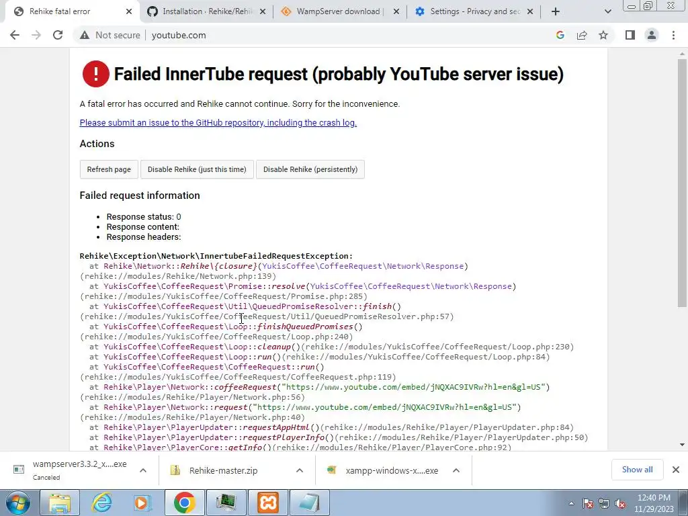Share this page via share icon

[x=582, y=35]
